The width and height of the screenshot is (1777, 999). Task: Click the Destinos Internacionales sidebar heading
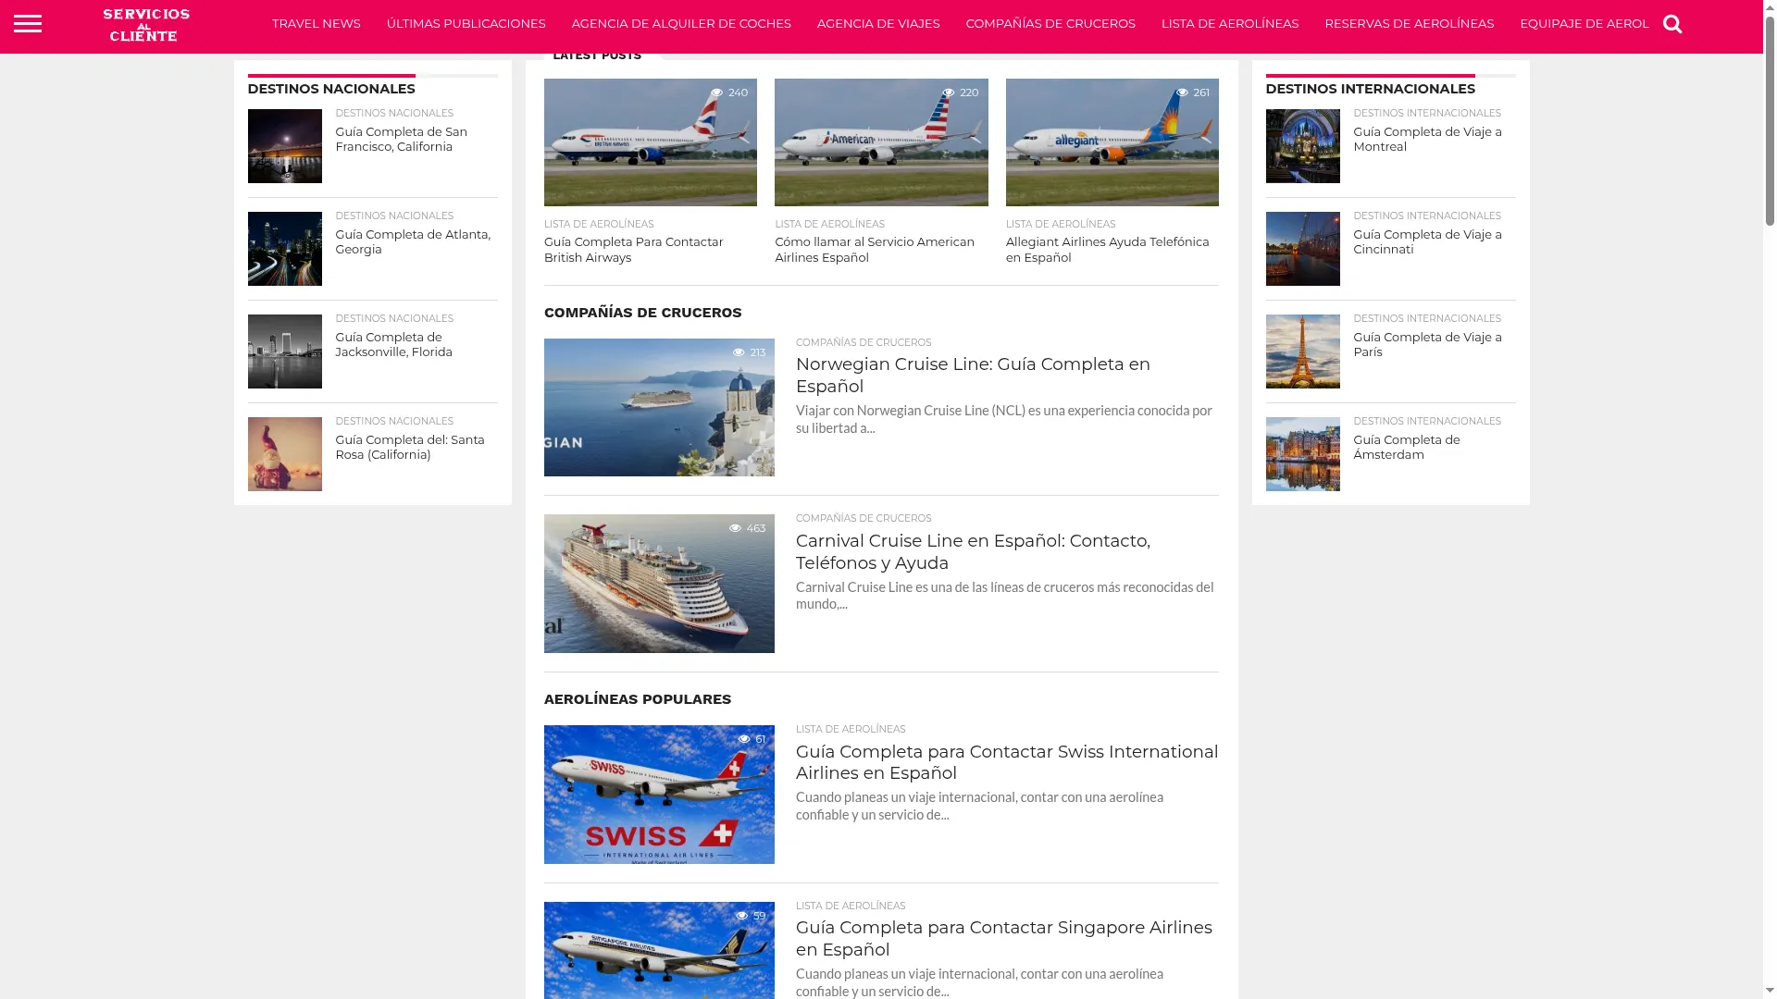pos(1371,89)
